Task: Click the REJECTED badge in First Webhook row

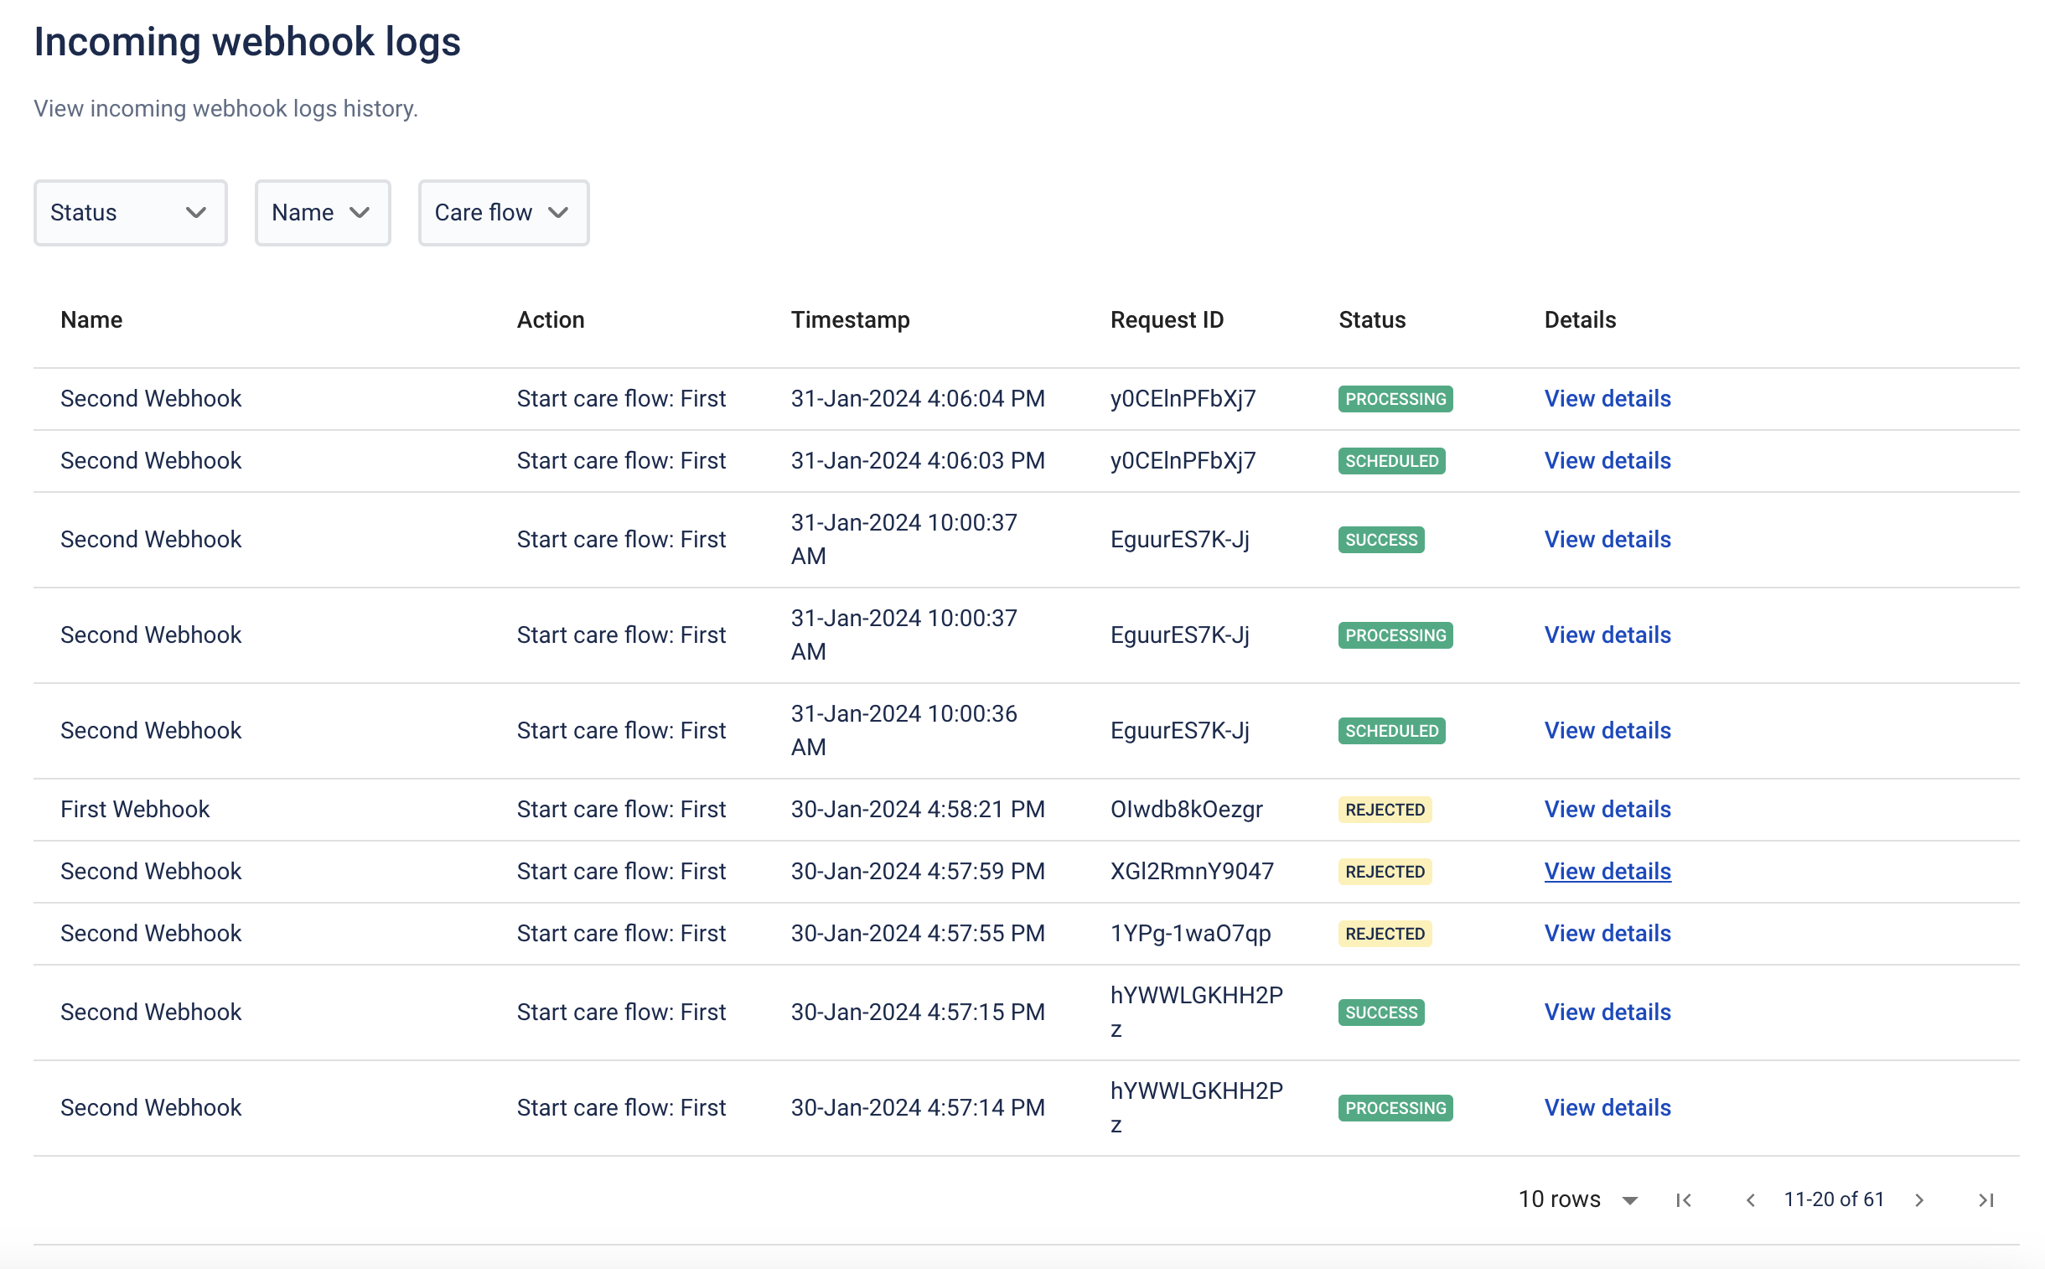Action: click(1385, 810)
